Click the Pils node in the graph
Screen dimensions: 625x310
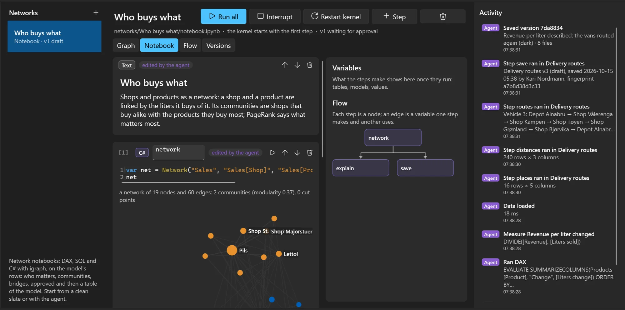click(x=232, y=250)
